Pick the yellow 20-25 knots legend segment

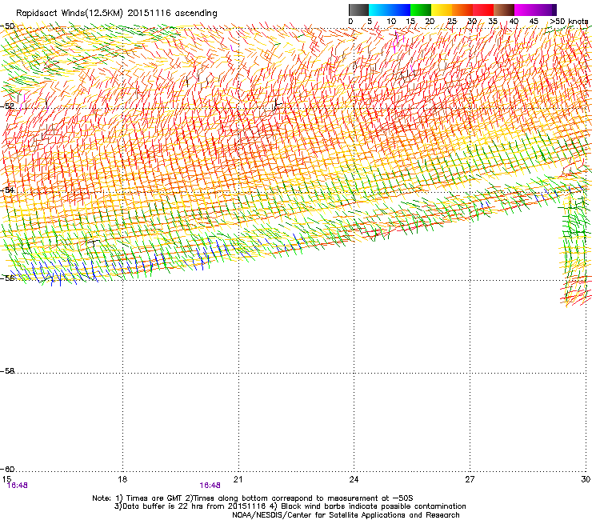442,10
